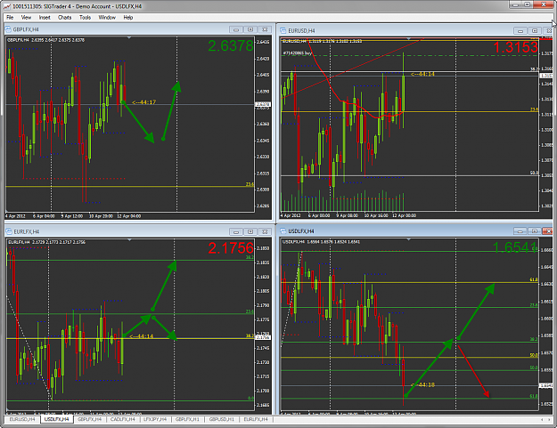This screenshot has height=428, width=557.
Task: Close the active USDLFX,H4 chart window
Action: [547, 231]
